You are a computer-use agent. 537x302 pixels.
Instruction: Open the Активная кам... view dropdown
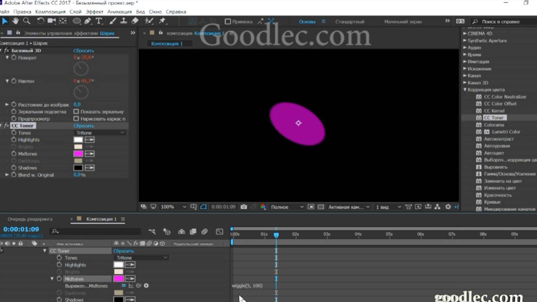click(x=349, y=207)
